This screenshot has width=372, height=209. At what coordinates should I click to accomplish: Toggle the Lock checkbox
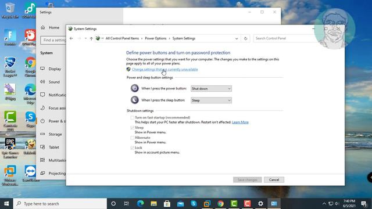coord(132,147)
